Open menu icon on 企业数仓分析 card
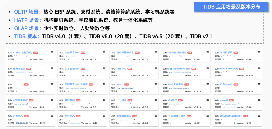This screenshot has width=272, height=129. tap(104, 52)
